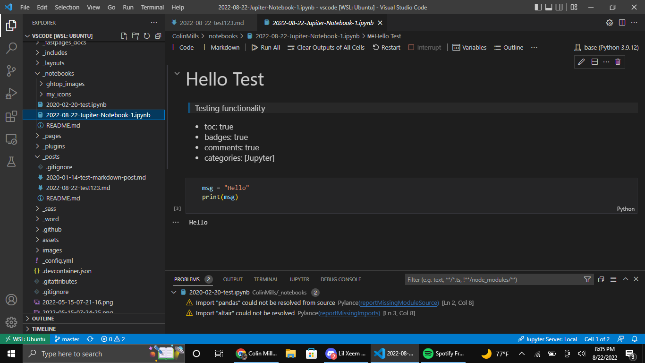The image size is (645, 363).
Task: Edit the cell with the pencil icon
Action: coord(581,61)
